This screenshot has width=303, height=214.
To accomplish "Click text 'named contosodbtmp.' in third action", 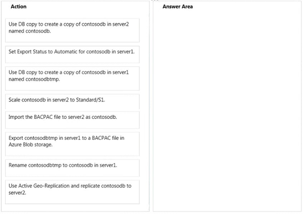I will (34, 79).
